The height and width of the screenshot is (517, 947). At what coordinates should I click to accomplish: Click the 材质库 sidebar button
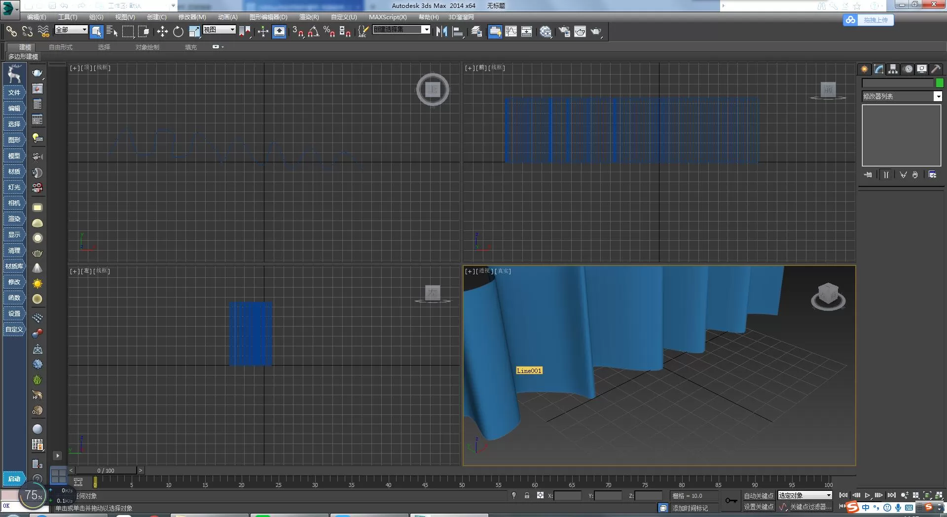(14, 266)
